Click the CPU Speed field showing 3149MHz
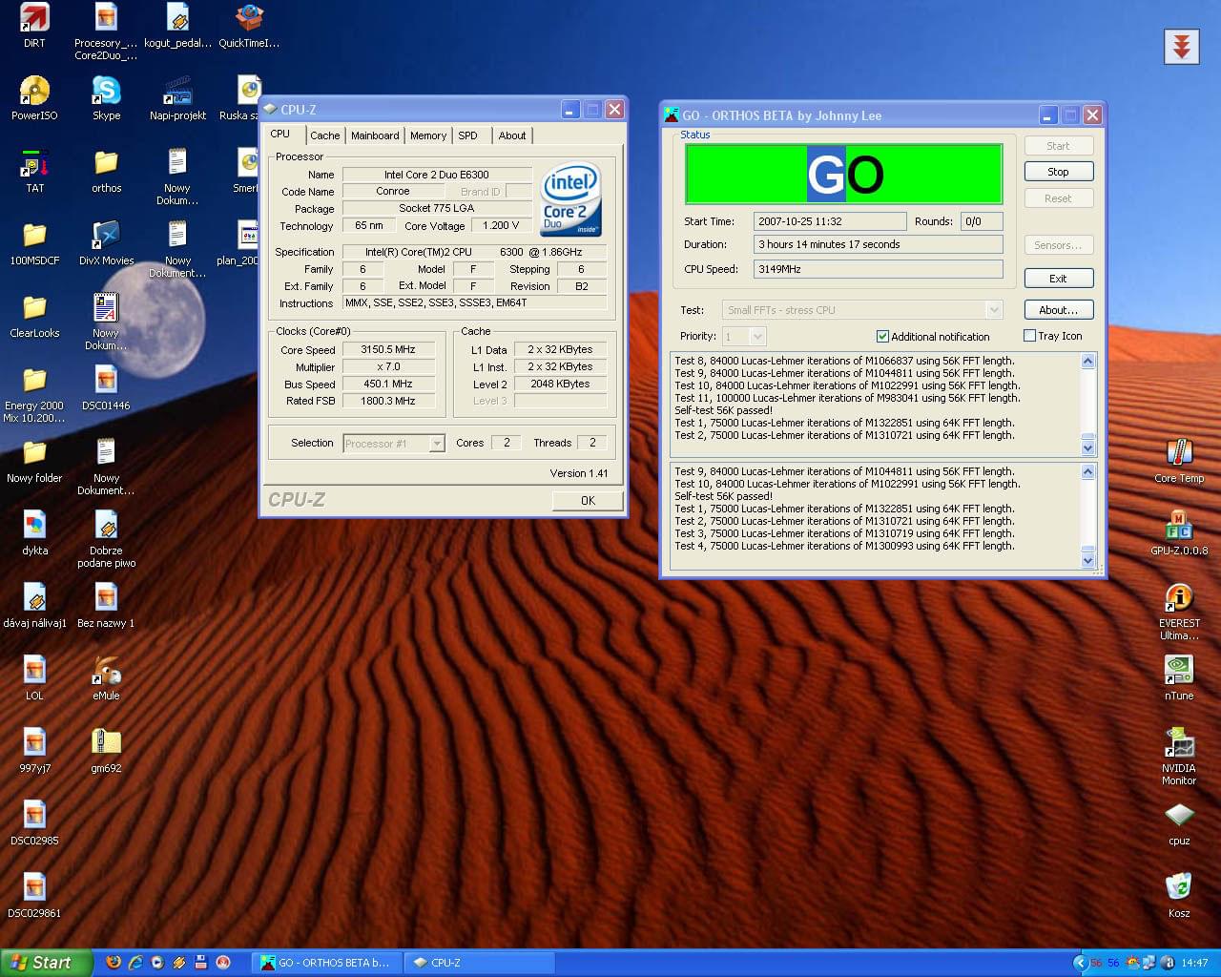This screenshot has width=1221, height=977. 878,269
